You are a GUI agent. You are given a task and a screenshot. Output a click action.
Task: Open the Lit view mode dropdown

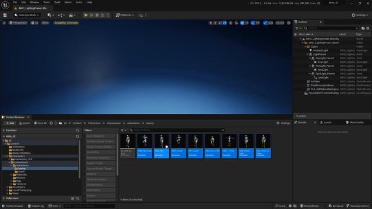[35, 23]
